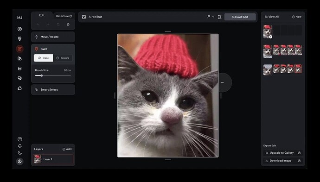Image resolution: width=320 pixels, height=182 pixels.
Task: Click the undo arrow icon
Action: pyautogui.click(x=38, y=25)
